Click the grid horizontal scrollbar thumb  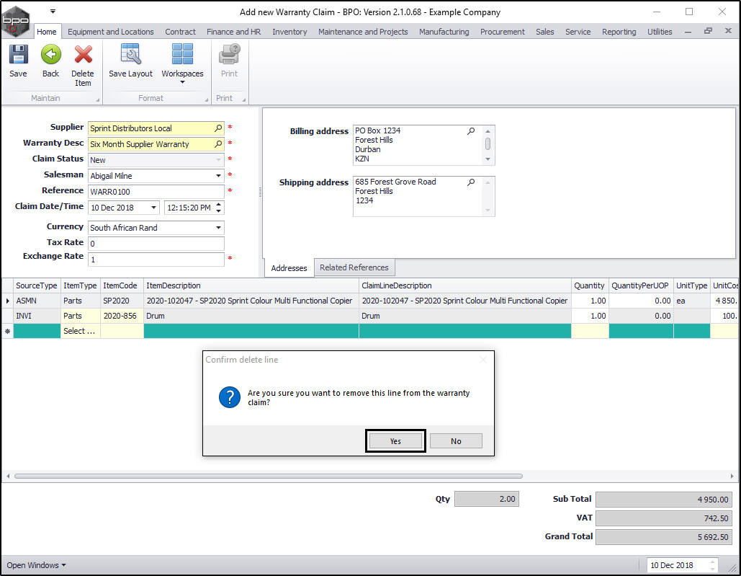coord(268,477)
